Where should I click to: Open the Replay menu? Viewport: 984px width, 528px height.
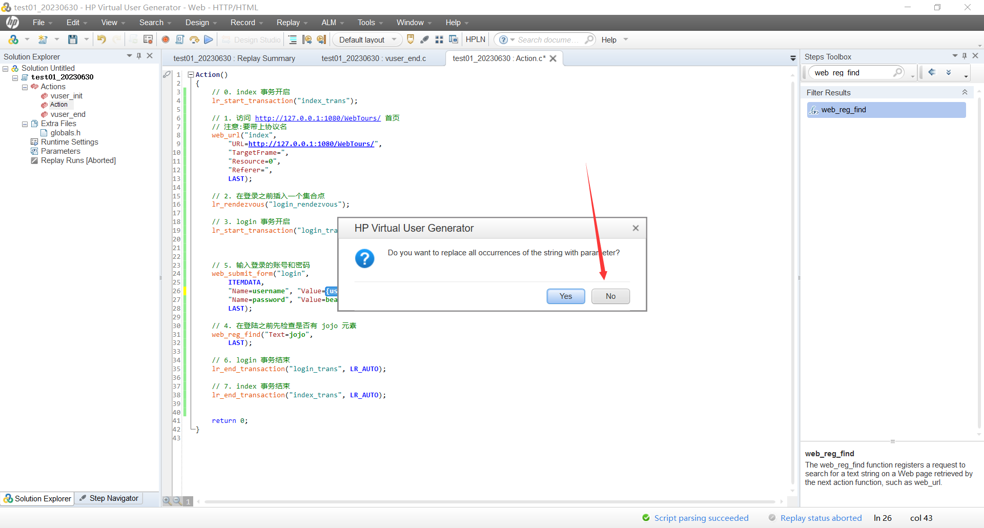click(292, 23)
